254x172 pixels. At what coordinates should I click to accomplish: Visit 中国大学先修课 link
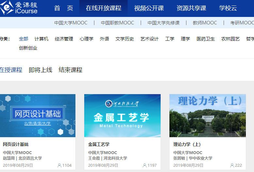(164, 23)
